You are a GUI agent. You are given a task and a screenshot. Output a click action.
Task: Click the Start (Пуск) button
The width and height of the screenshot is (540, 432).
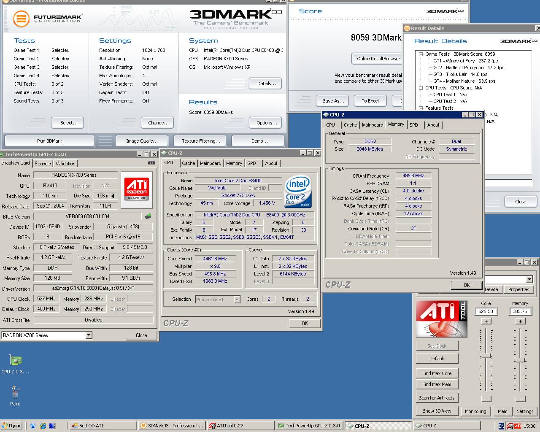(11, 426)
